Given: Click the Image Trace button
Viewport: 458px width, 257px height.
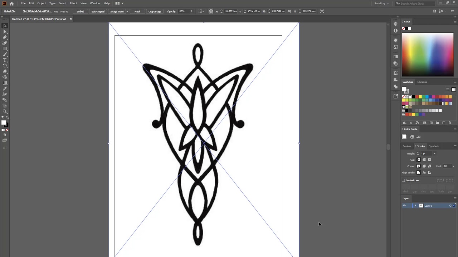Looking at the screenshot, I should click(117, 11).
